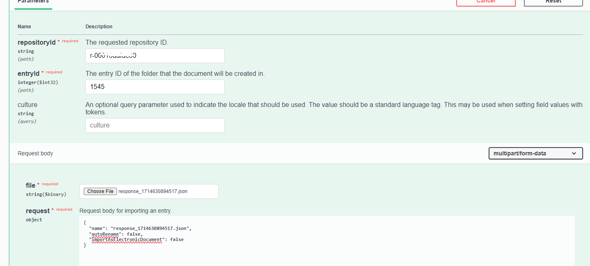Image resolution: width=590 pixels, height=266 pixels.
Task: Click the Request body section heading
Action: (x=35, y=153)
